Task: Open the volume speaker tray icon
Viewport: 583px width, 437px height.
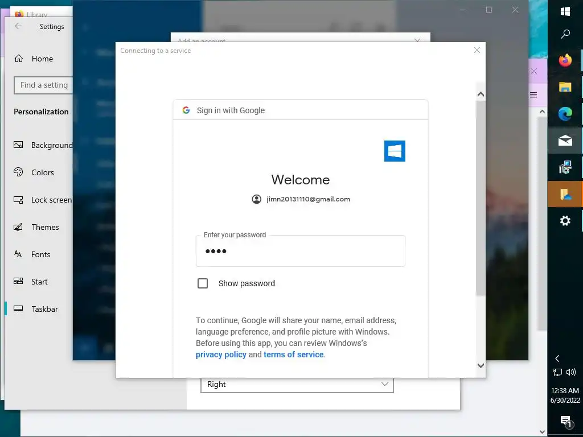Action: (x=570, y=372)
